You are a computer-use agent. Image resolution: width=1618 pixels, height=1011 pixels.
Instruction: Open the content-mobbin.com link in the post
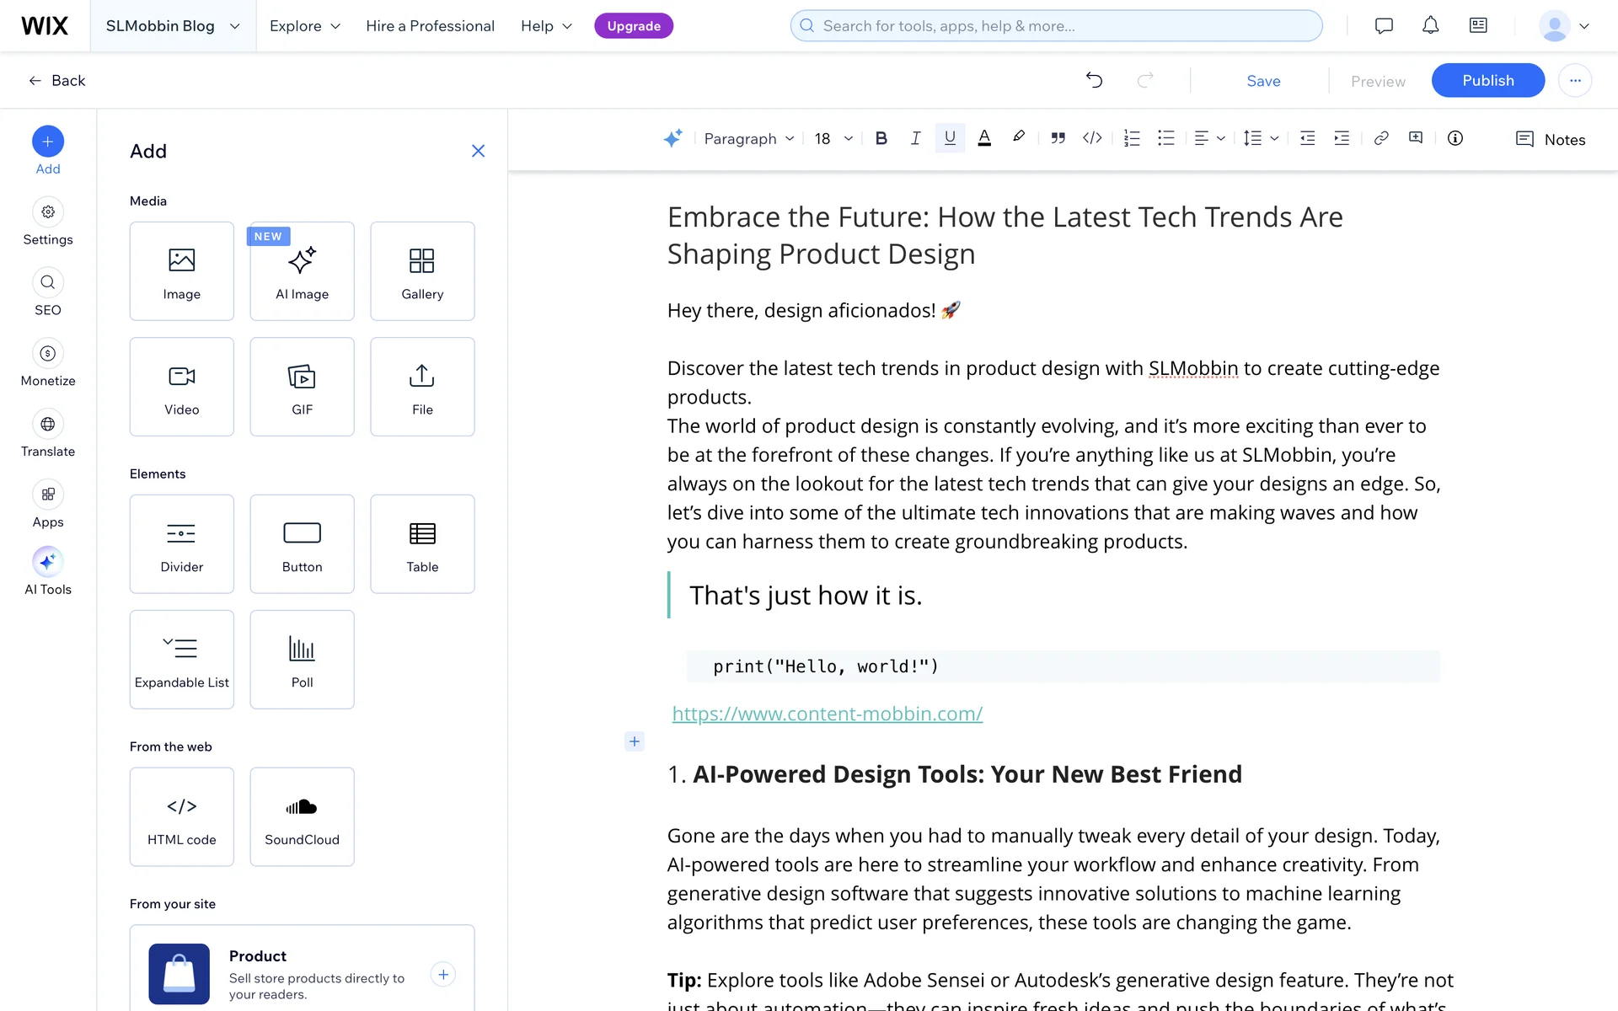pos(827,714)
